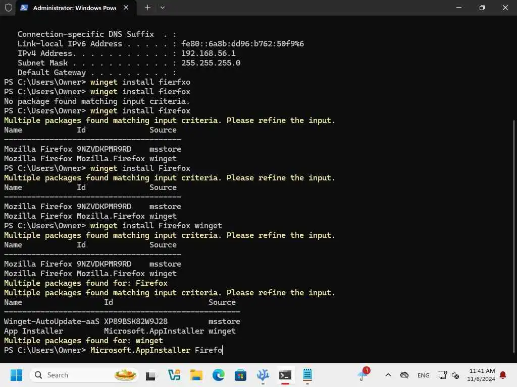The image size is (517, 387).
Task: Click the ENG language indicator
Action: click(424, 375)
